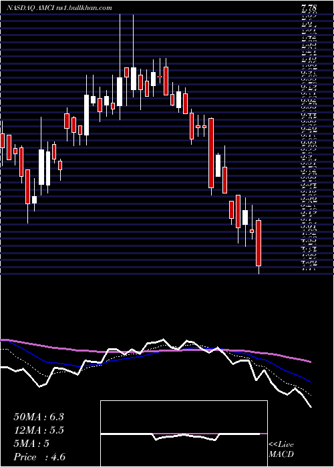Click the '50MA : 6.3' value
Image resolution: width=334 pixels, height=467 pixels.
[39, 417]
